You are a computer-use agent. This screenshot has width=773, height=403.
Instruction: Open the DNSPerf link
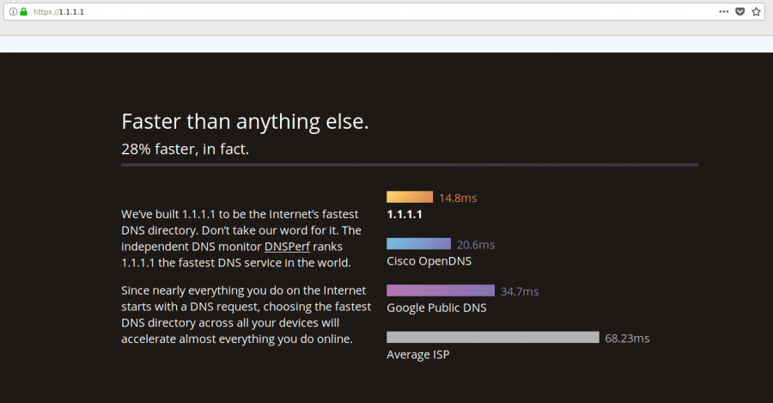pyautogui.click(x=287, y=246)
